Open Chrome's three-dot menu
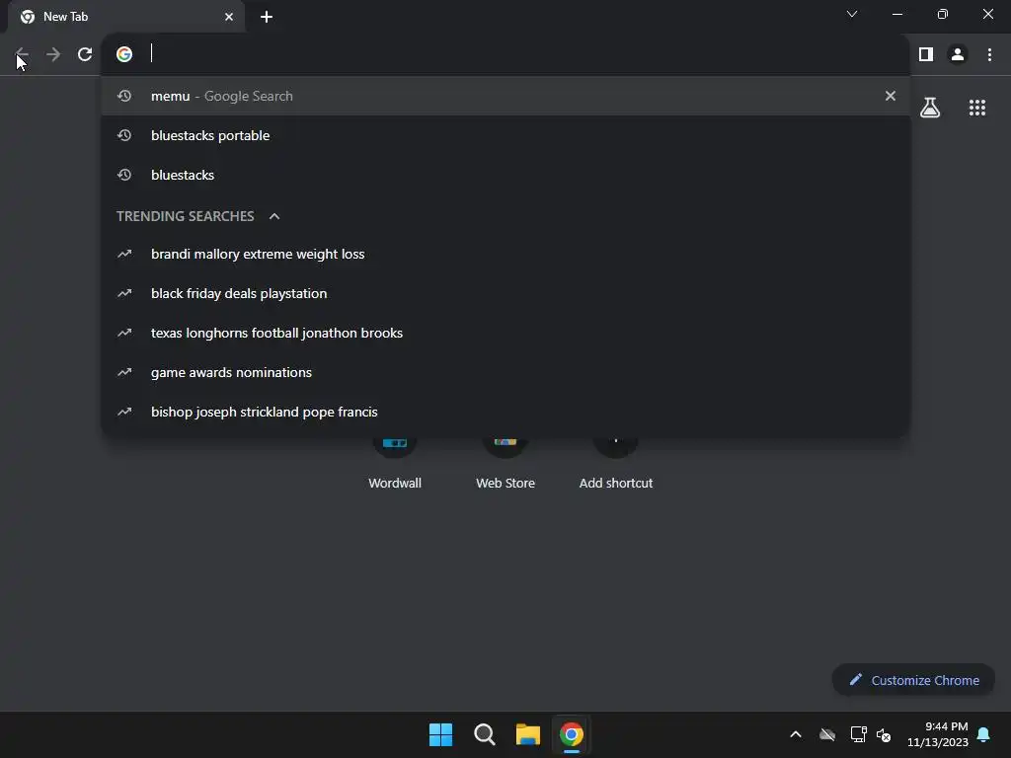 (989, 54)
